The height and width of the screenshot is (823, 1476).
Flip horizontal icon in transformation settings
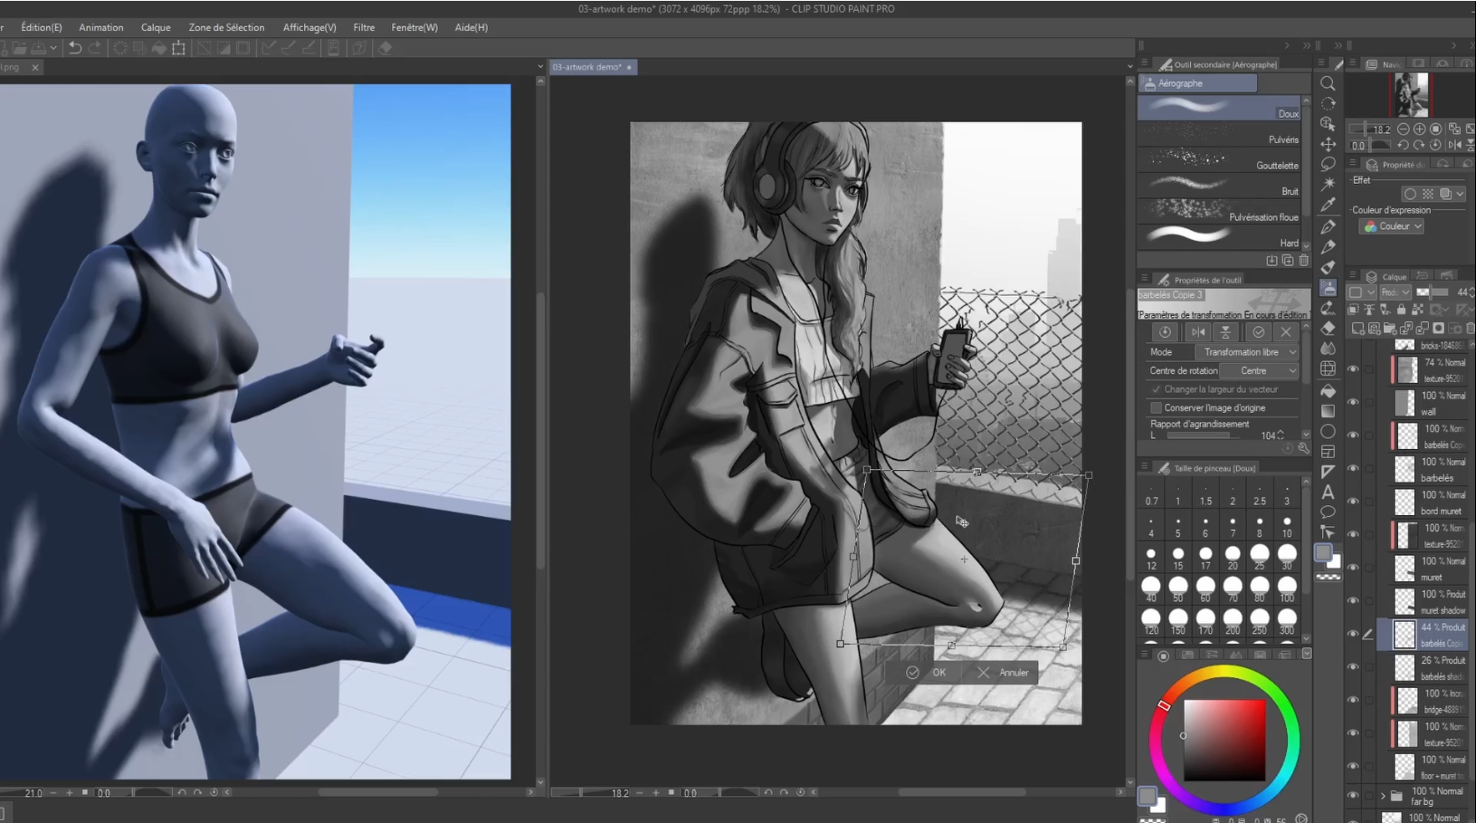[1197, 332]
